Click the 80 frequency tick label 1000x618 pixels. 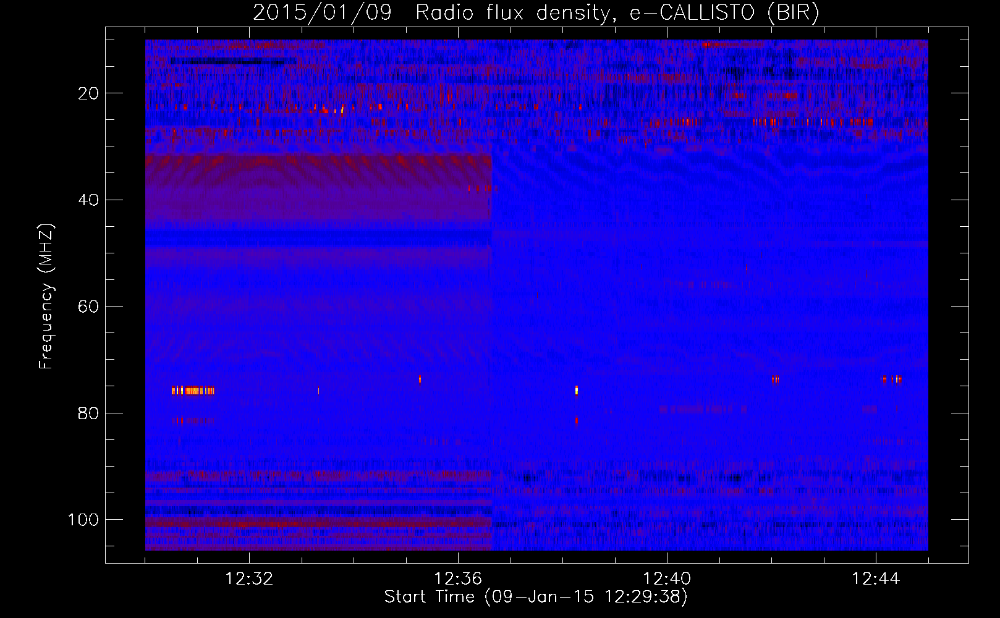(89, 413)
